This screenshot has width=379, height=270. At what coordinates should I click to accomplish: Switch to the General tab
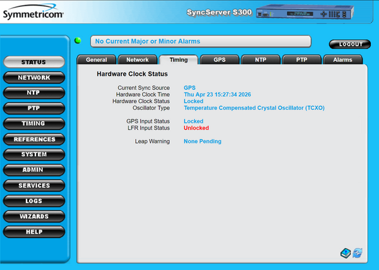[x=96, y=59]
